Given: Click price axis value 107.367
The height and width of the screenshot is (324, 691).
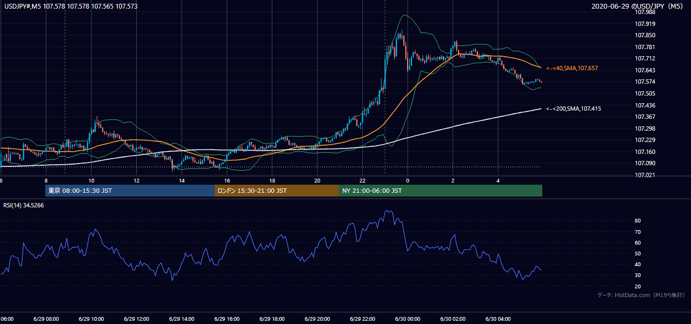Looking at the screenshot, I should 645,117.
